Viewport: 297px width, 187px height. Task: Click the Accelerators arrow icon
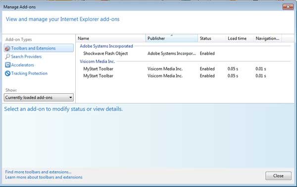[7, 65]
